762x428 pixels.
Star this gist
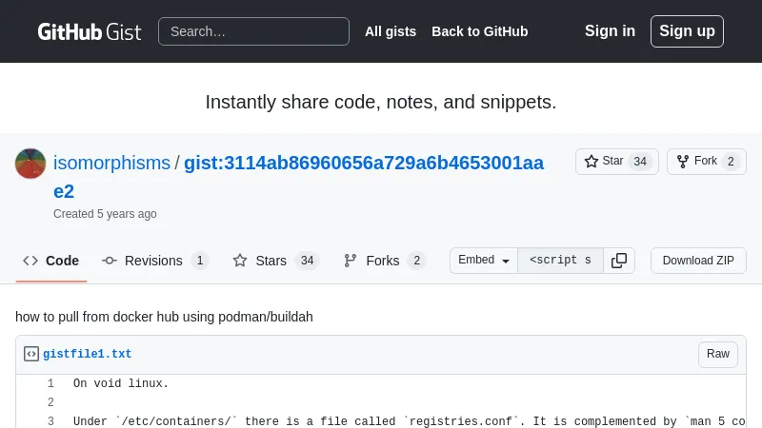click(x=604, y=162)
